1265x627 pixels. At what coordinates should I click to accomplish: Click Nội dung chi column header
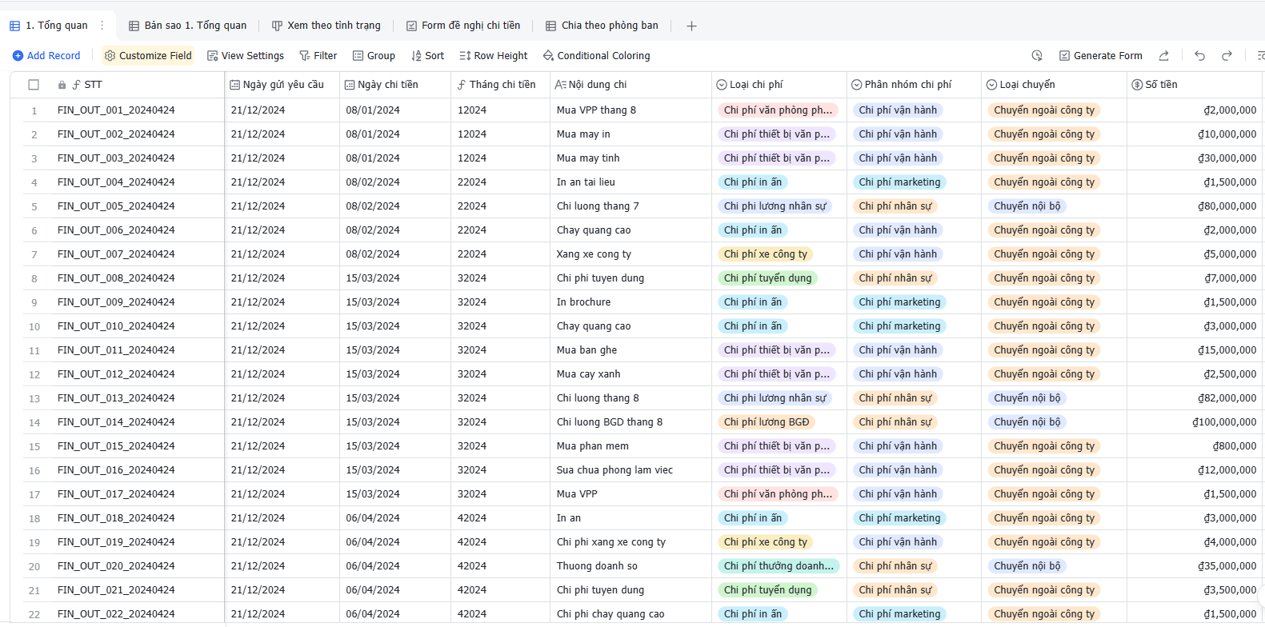click(630, 85)
